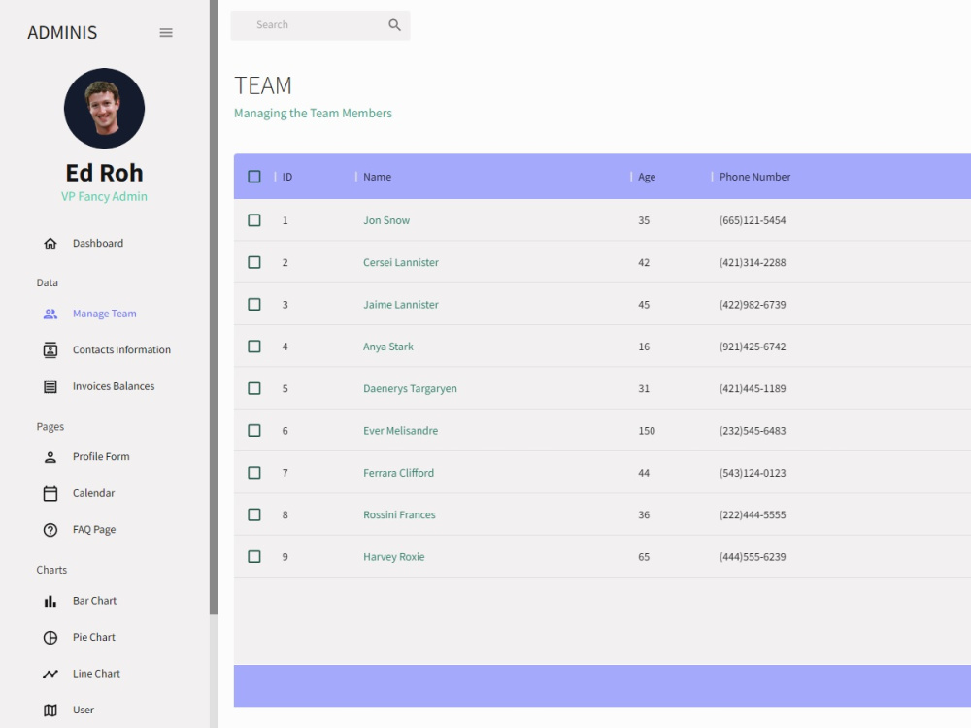Click into the Search input field
The width and height of the screenshot is (971, 728).
coord(311,24)
